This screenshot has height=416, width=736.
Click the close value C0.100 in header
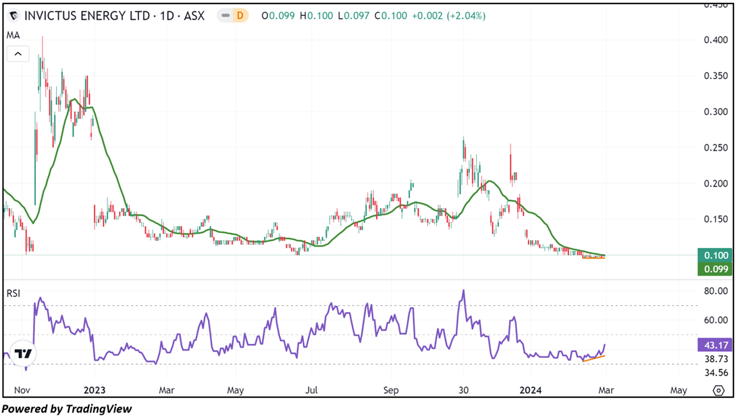pos(390,16)
